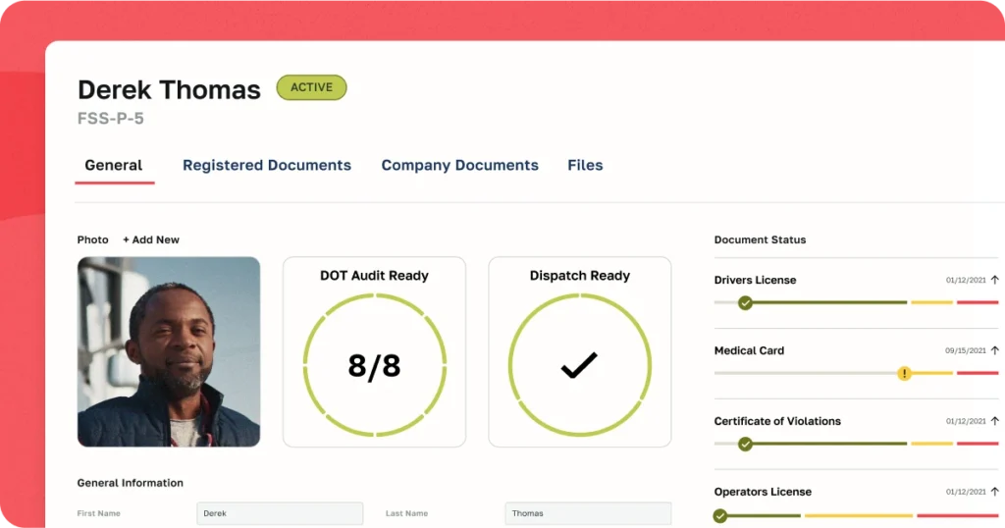Screen dimensions: 1005x528
Task: Switch to the General tab
Action: point(114,165)
